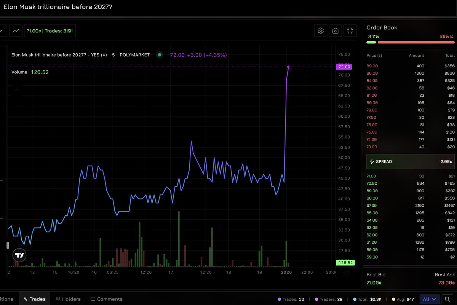The width and height of the screenshot is (457, 305).
Task: Select the 61.00 bid row
Action: (410, 242)
